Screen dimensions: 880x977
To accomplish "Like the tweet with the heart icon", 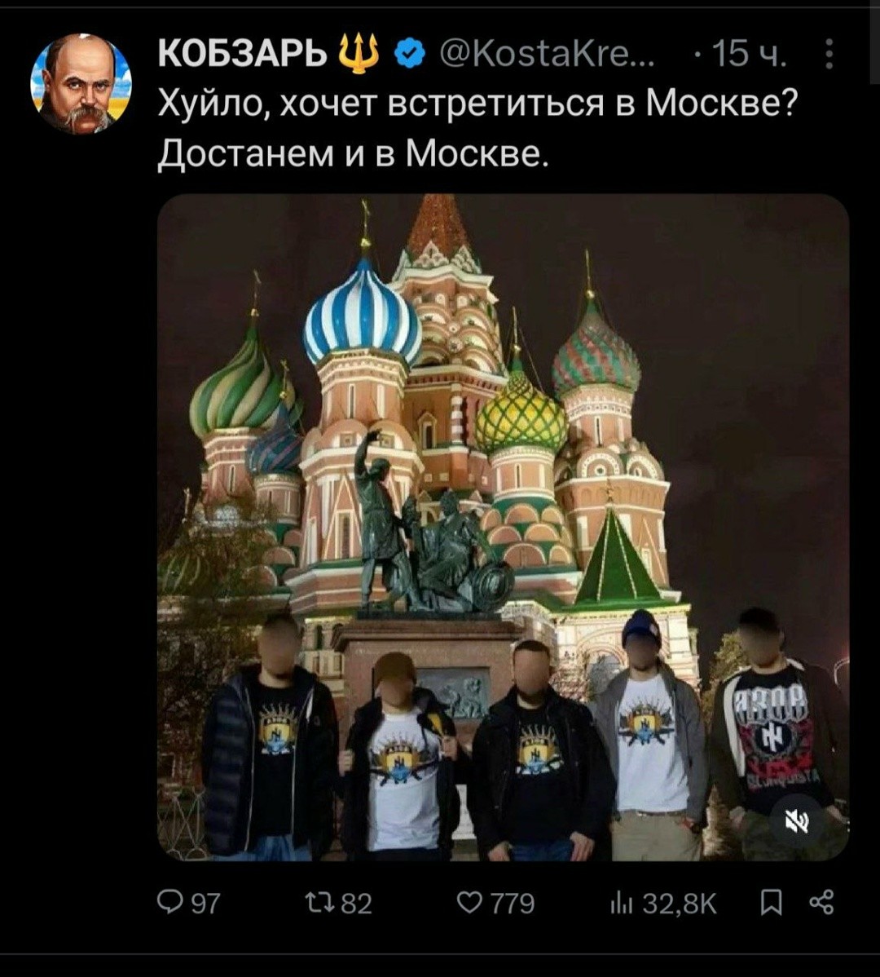I will (470, 902).
